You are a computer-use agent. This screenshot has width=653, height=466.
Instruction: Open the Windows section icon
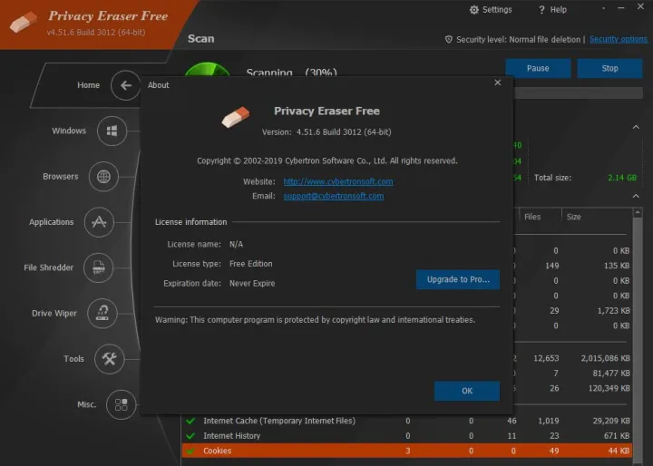[x=112, y=131]
